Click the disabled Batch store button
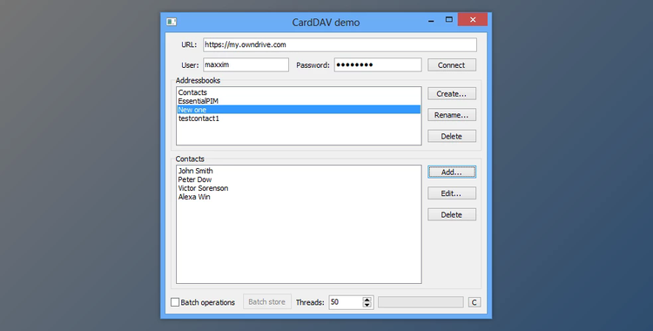Image resolution: width=653 pixels, height=331 pixels. [x=267, y=301]
